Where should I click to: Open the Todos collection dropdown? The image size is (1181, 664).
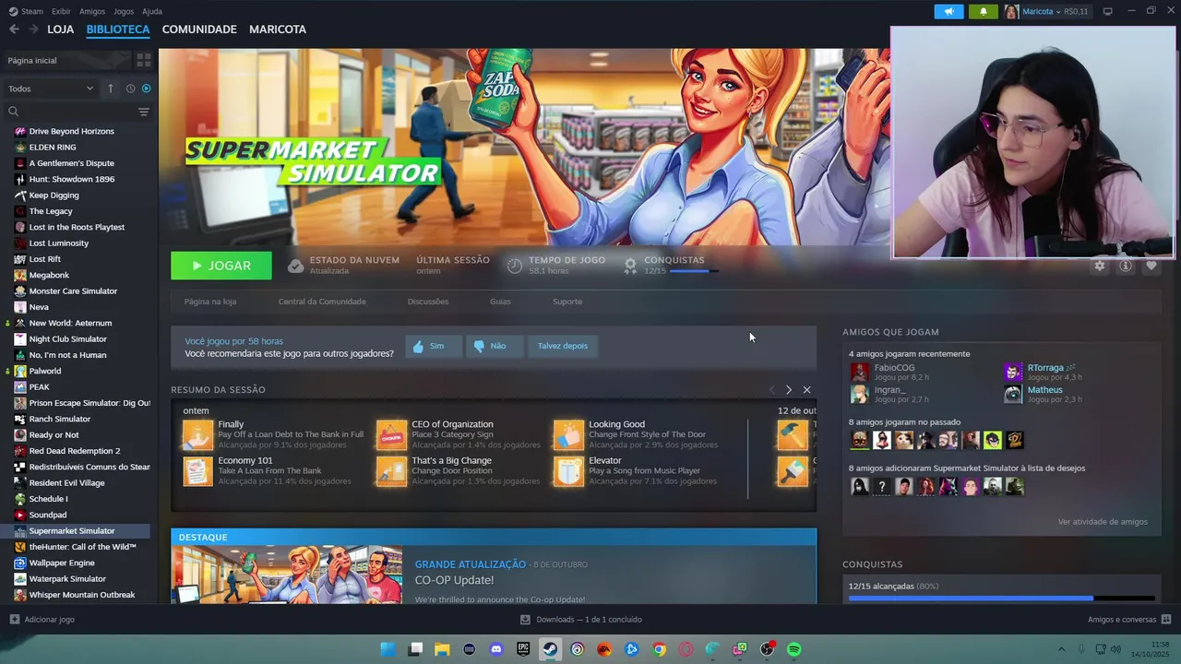coord(51,89)
